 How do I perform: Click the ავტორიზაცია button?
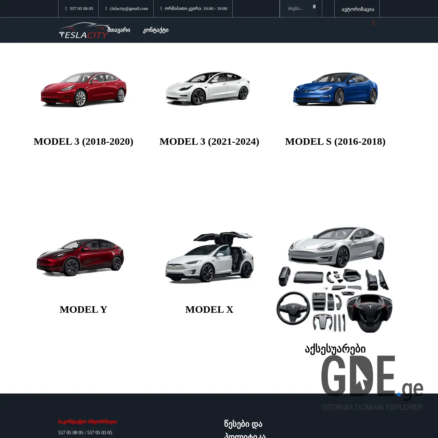357,9
